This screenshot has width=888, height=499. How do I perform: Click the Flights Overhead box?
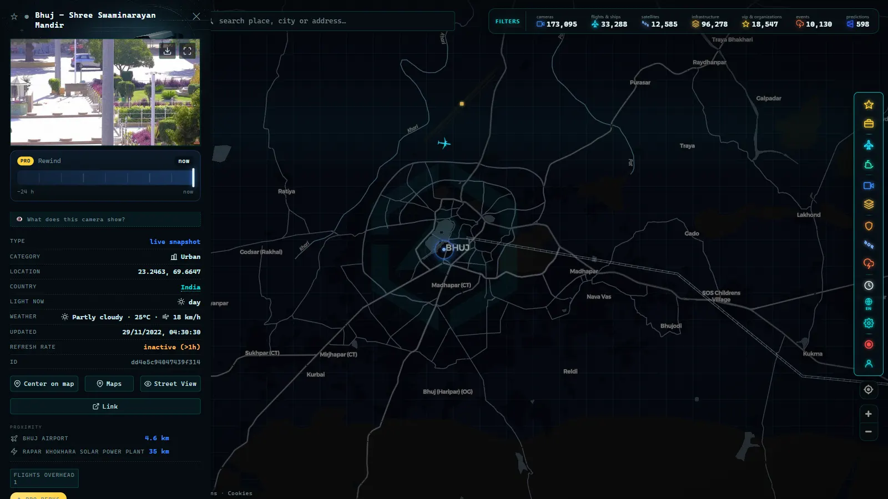(x=44, y=478)
